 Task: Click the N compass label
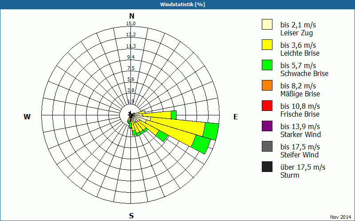[132, 16]
